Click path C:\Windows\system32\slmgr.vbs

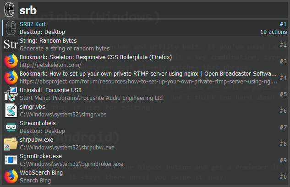(x=63, y=115)
